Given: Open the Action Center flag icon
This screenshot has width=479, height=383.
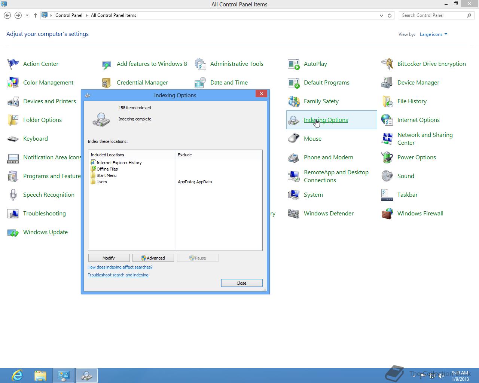Looking at the screenshot, I should (x=13, y=64).
